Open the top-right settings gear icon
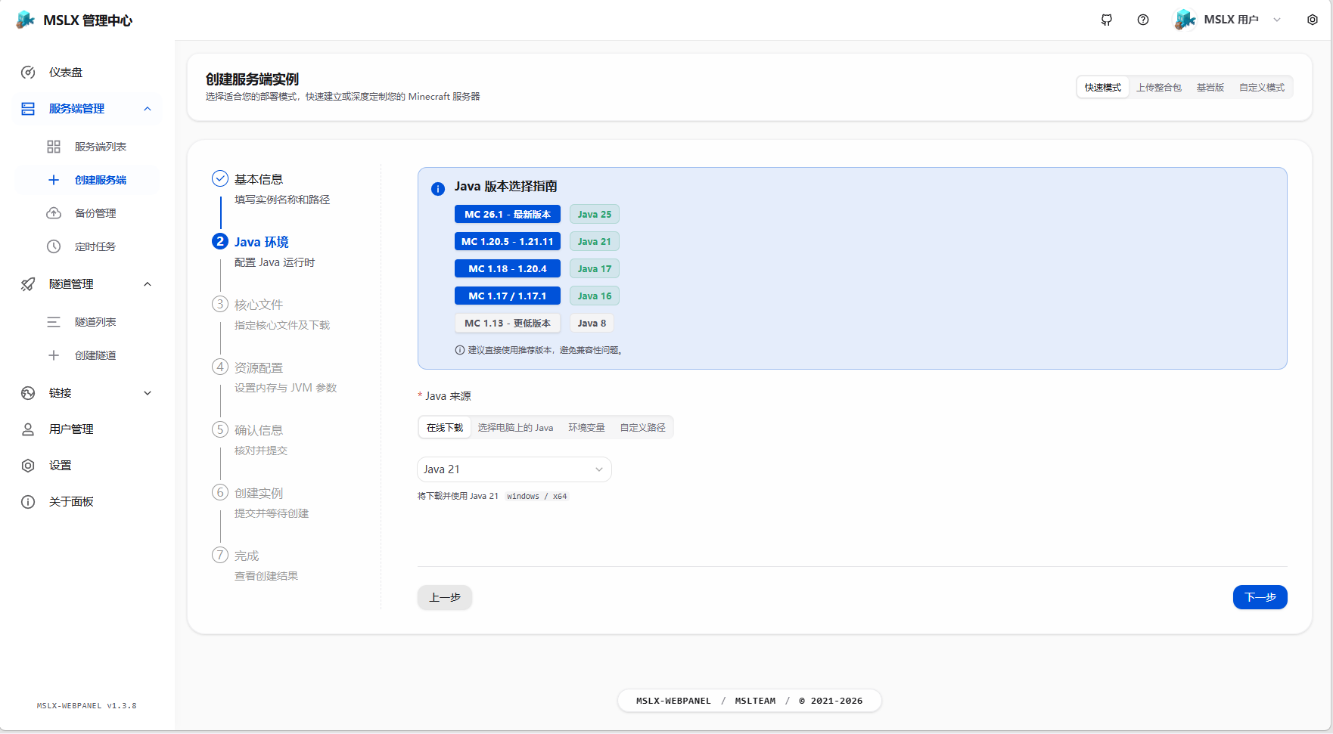This screenshot has width=1333, height=734. click(1313, 20)
